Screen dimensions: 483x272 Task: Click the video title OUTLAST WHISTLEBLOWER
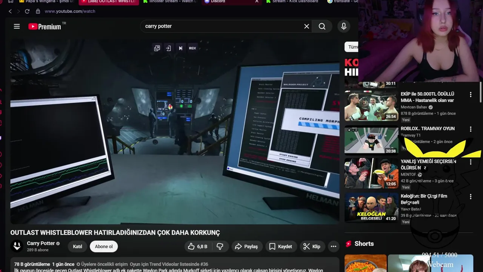[115, 233]
